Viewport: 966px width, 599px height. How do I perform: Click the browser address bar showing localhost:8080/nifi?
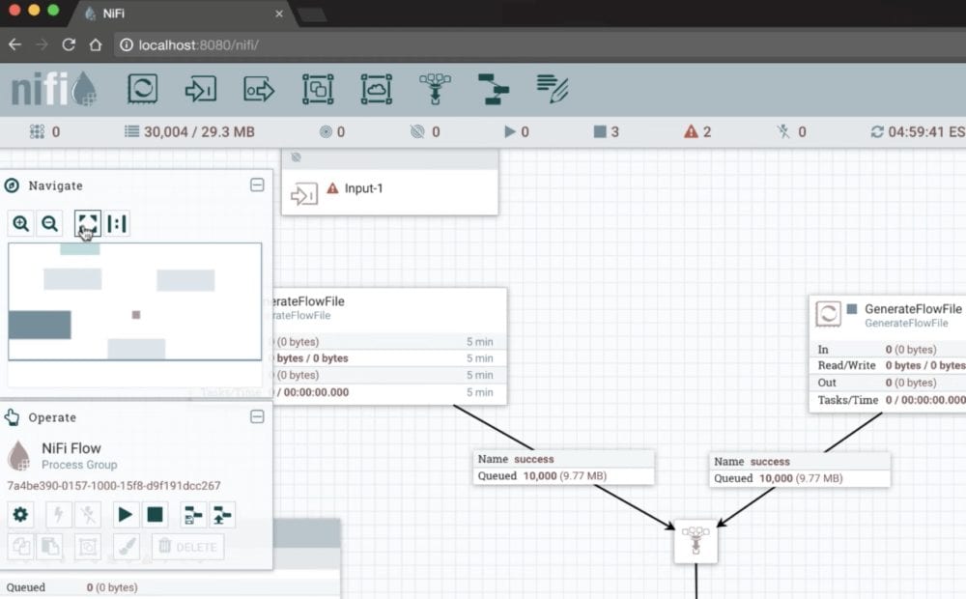(193, 44)
